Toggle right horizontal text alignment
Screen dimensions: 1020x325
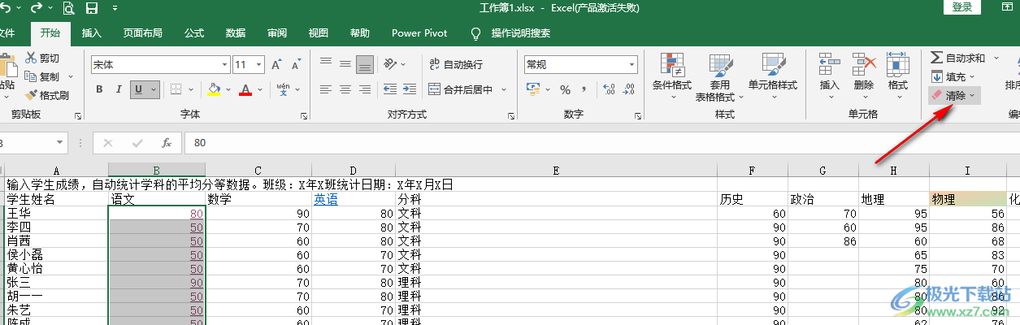coord(365,89)
